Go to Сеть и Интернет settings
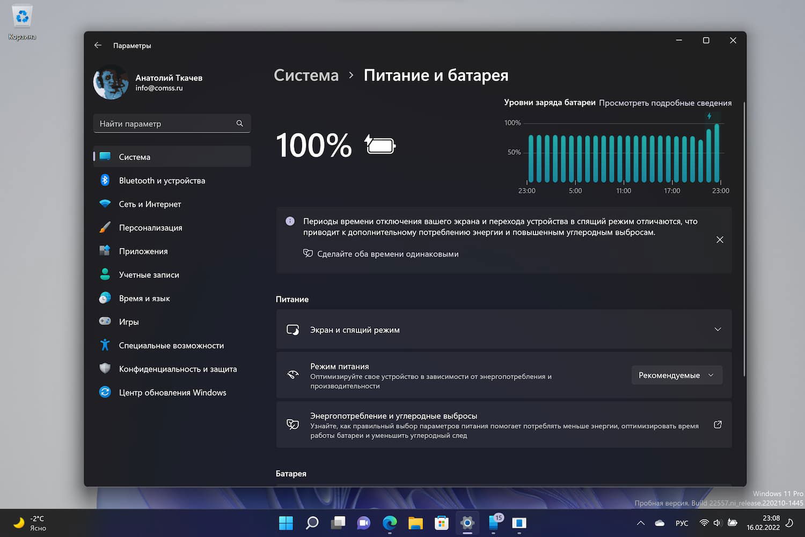Viewport: 805px width, 537px height. [x=172, y=204]
